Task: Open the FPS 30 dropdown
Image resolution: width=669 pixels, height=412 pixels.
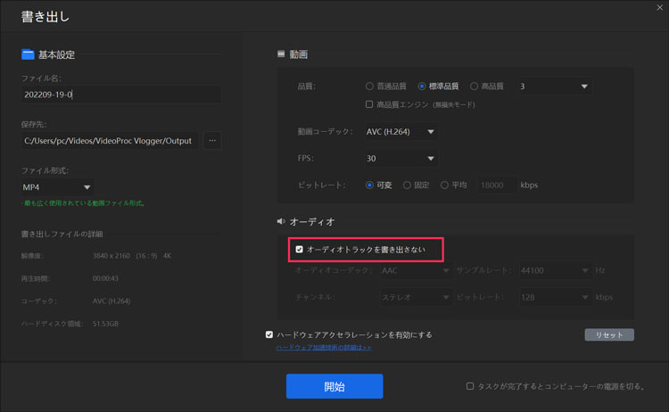Action: click(x=401, y=159)
